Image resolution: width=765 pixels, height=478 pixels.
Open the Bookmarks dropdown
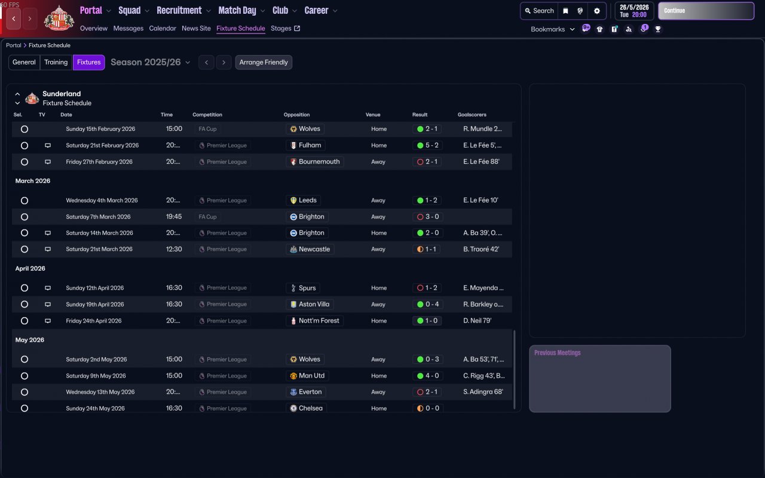[x=553, y=29]
